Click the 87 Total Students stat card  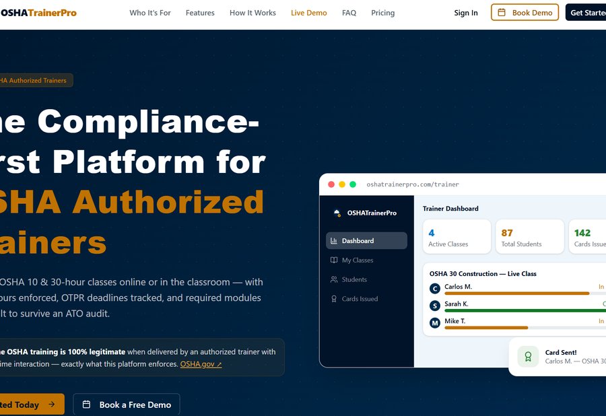[x=530, y=237]
